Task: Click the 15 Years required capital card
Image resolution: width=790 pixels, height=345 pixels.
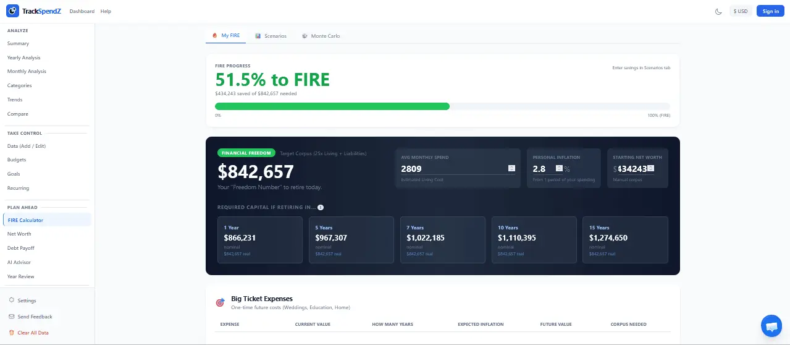Action: [626, 240]
